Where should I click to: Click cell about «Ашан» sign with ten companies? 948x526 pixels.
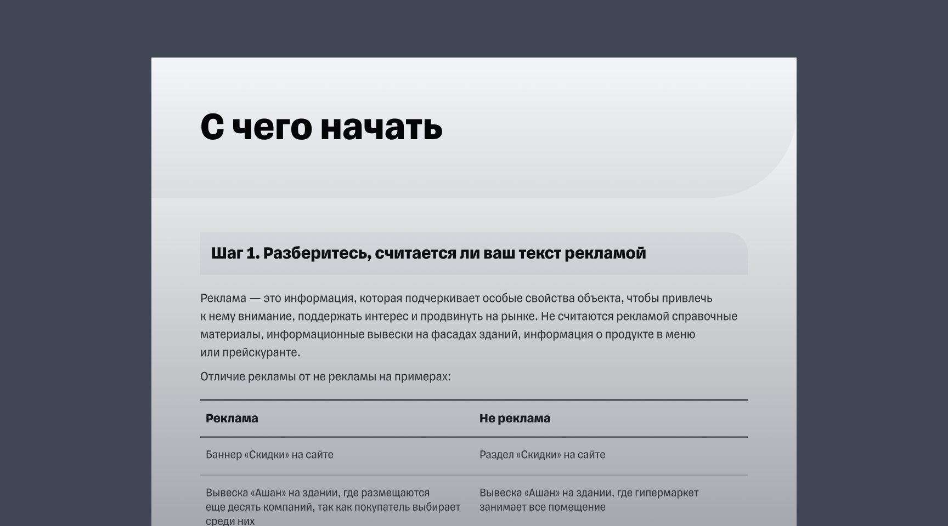click(333, 506)
